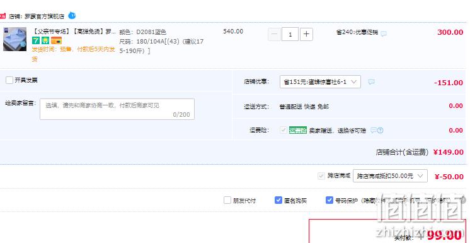Toggle the 跨店满减 checkbox
The width and height of the screenshot is (470, 243).
(x=321, y=176)
